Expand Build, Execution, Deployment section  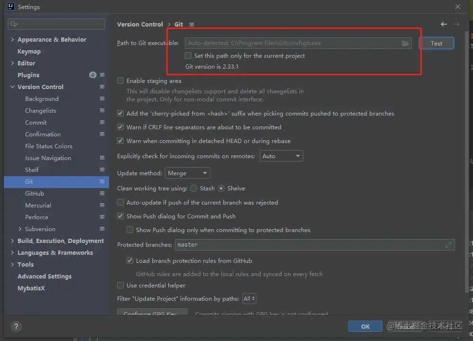click(12, 241)
